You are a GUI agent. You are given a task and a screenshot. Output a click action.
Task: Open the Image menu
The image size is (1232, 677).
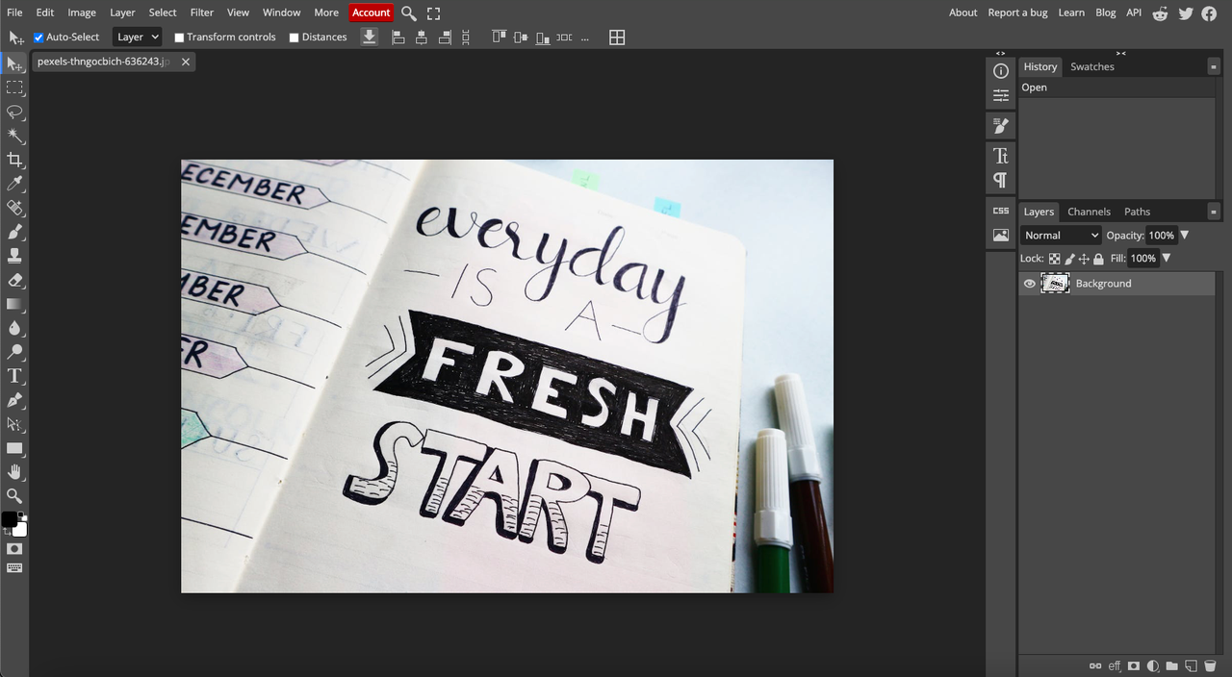point(82,13)
